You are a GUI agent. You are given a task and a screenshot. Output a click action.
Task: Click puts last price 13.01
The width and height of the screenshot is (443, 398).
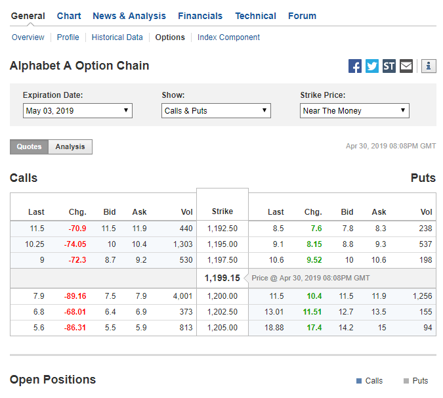[x=274, y=312]
